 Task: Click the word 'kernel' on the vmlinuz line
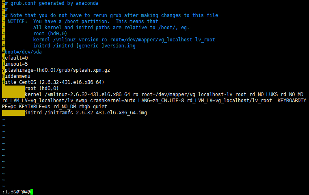[33, 94]
